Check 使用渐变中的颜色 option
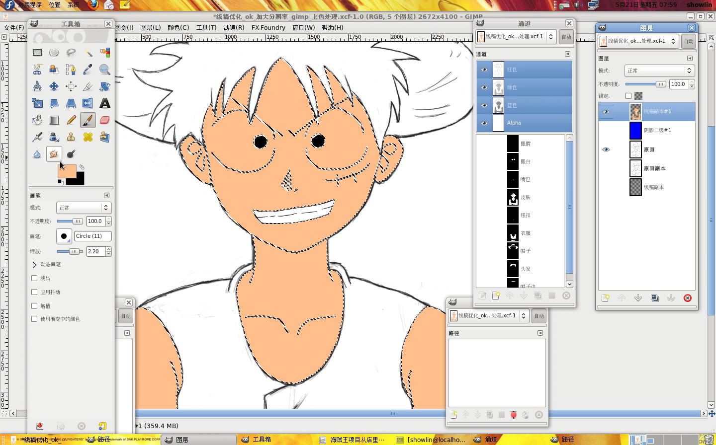This screenshot has height=445, width=716. click(34, 319)
